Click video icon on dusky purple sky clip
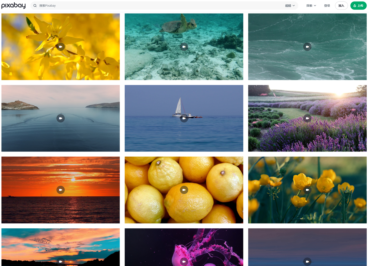The image size is (369, 266). [x=307, y=261]
